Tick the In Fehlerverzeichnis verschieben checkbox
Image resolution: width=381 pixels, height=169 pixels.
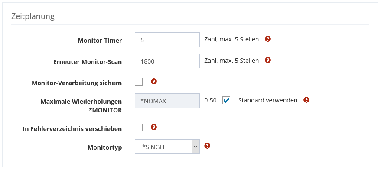139,128
